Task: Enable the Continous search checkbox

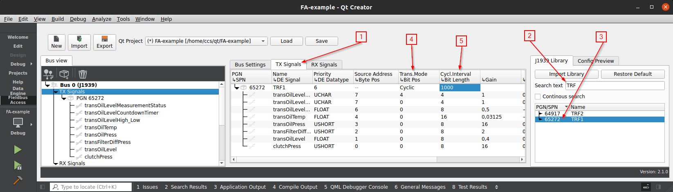Action: coord(538,97)
